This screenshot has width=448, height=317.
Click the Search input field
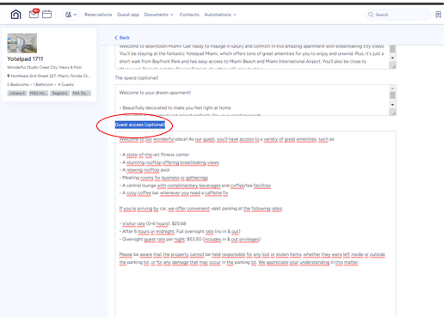pyautogui.click(x=398, y=15)
